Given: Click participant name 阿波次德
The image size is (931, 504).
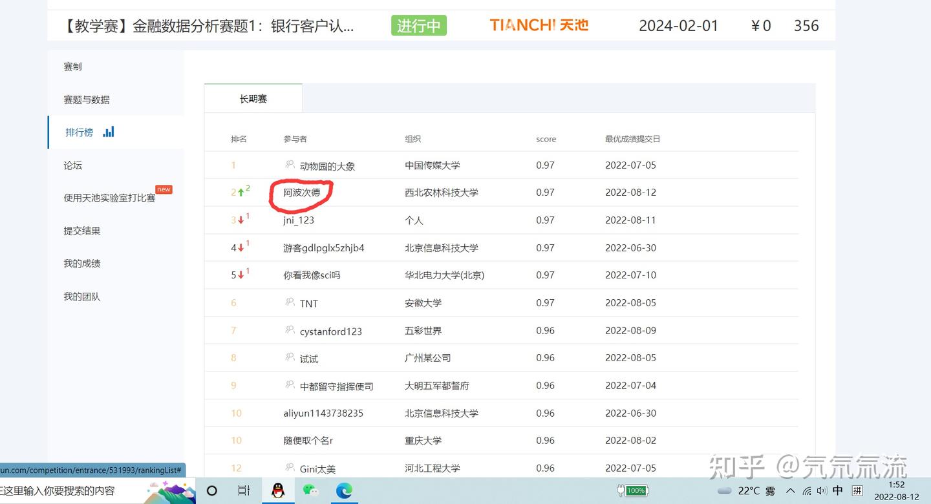Looking at the screenshot, I should (301, 193).
